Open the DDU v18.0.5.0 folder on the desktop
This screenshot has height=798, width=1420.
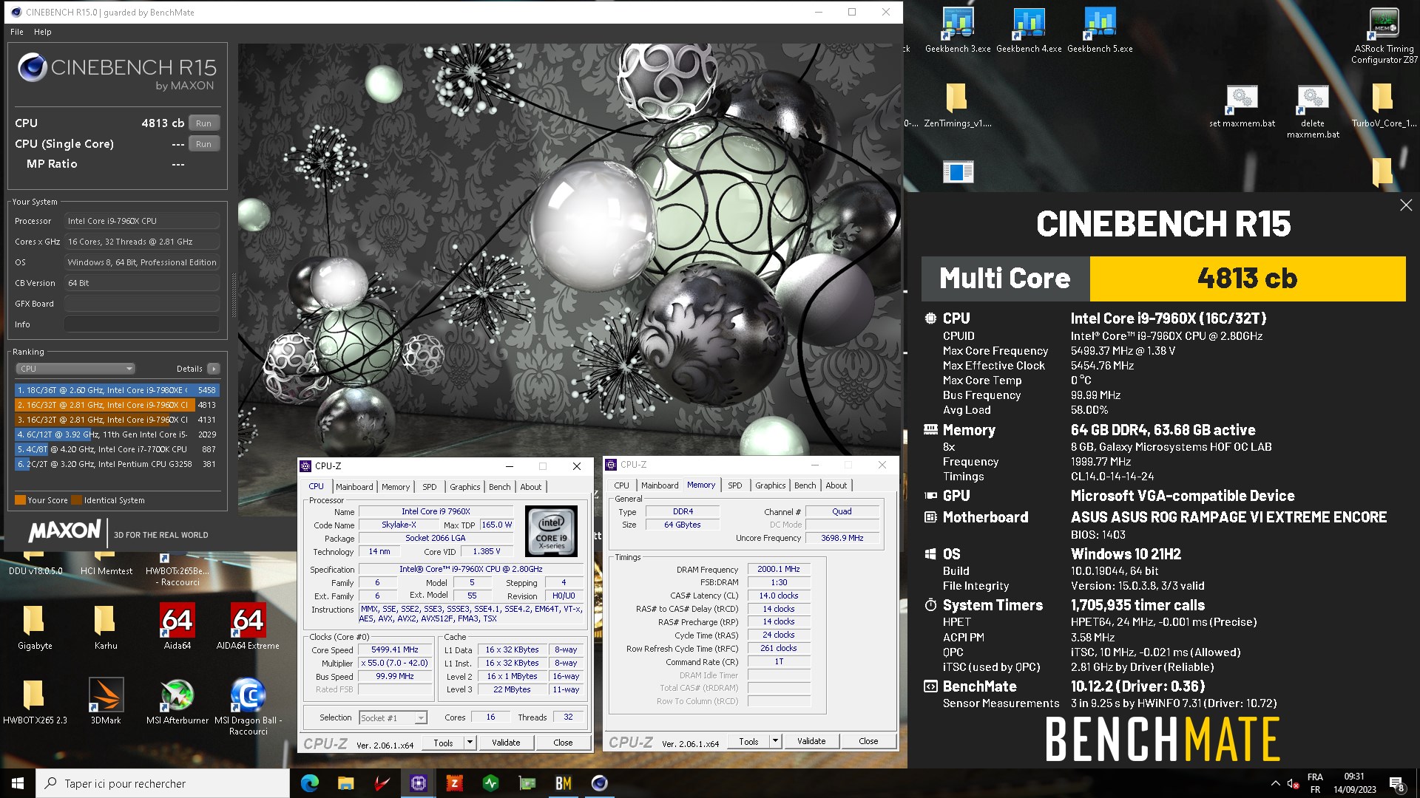[35, 565]
